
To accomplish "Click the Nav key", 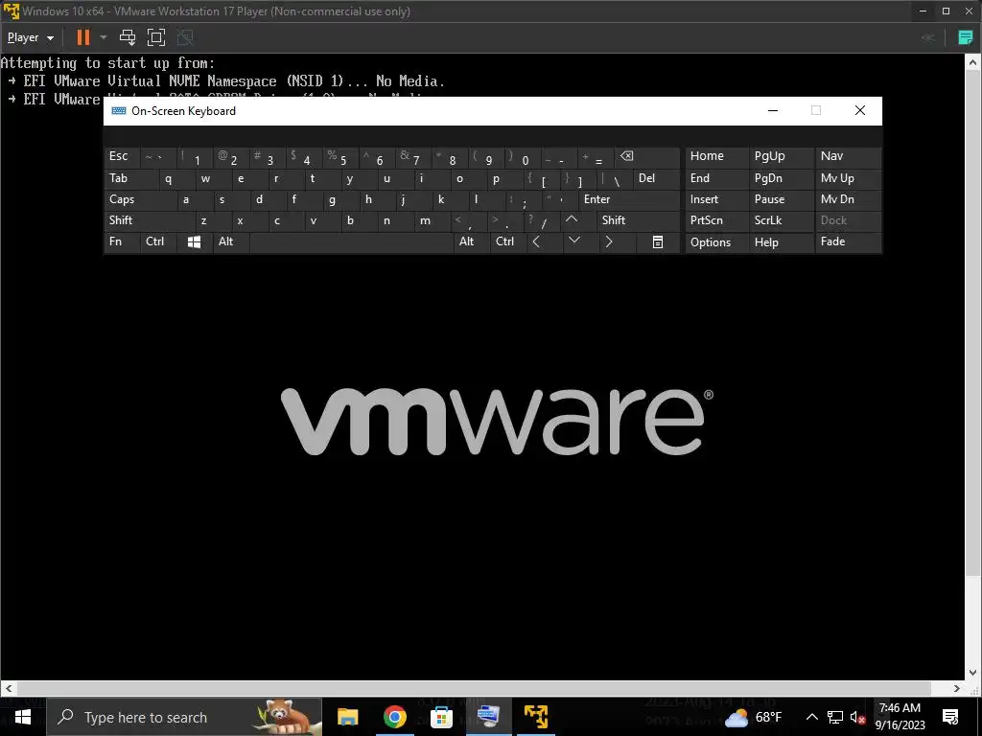I will pyautogui.click(x=848, y=156).
